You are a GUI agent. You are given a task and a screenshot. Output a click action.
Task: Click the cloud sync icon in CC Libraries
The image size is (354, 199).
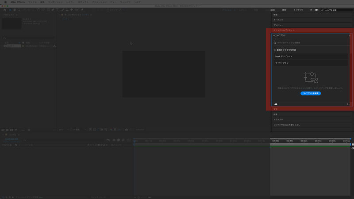tap(276, 104)
